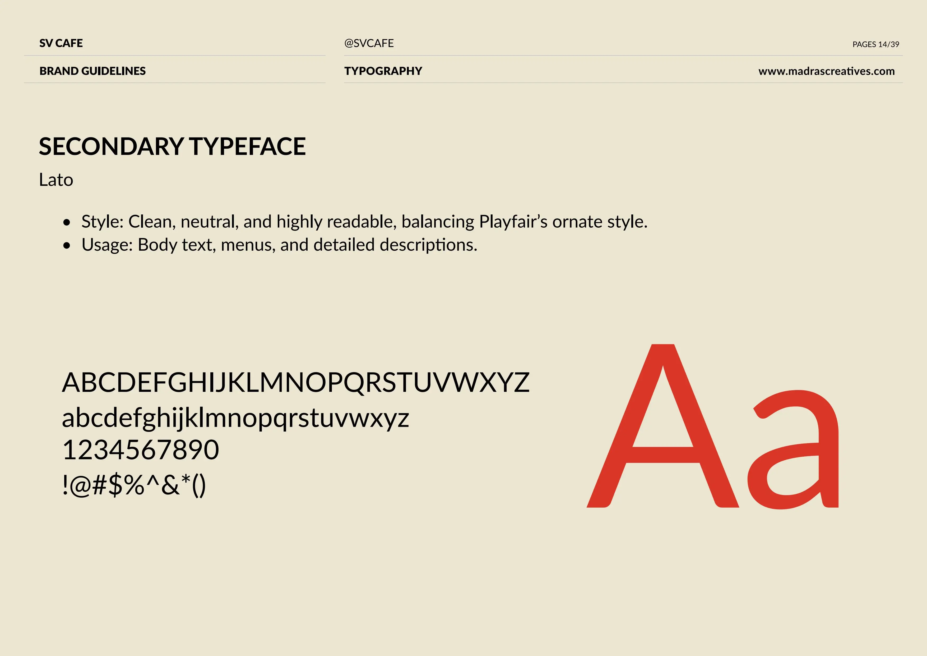Click the BRAND GUIDELINES header label

(x=92, y=71)
